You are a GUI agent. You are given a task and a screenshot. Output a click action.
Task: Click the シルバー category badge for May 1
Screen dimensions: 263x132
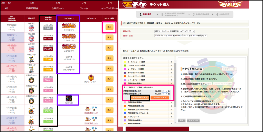point(48,28)
